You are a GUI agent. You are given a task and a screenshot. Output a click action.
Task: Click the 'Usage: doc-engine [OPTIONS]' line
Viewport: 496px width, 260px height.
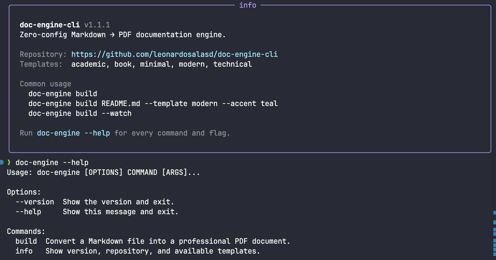pyautogui.click(x=104, y=172)
